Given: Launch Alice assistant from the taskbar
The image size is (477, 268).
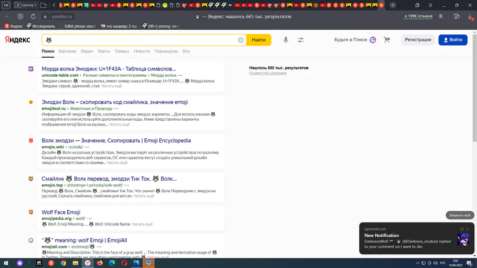Looking at the screenshot, I should (20, 263).
